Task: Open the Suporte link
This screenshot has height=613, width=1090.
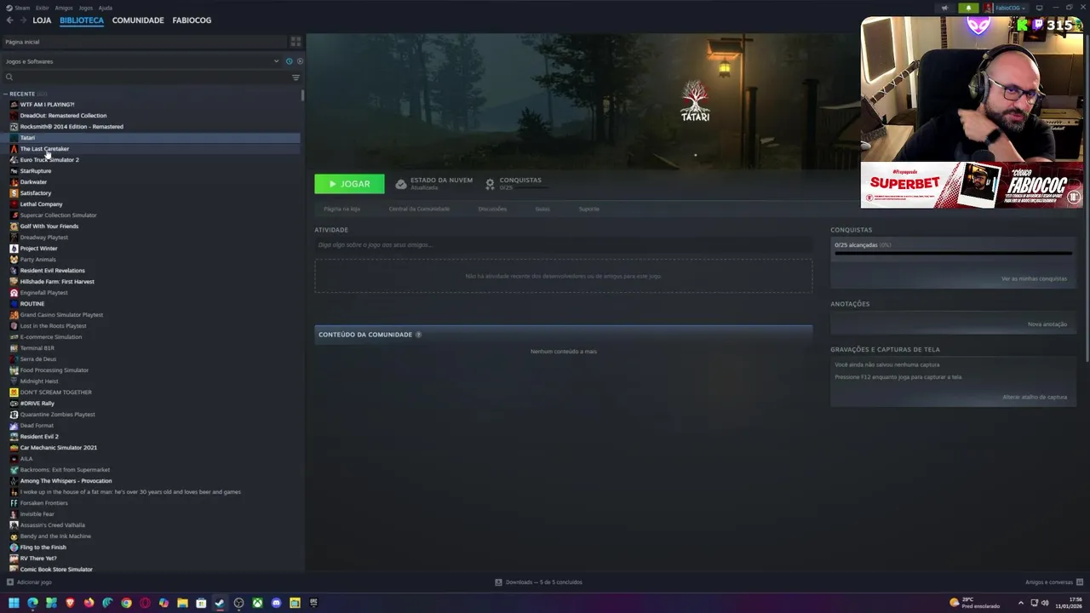Action: (589, 209)
